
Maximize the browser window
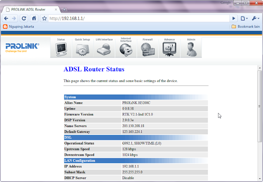coord(245,3)
